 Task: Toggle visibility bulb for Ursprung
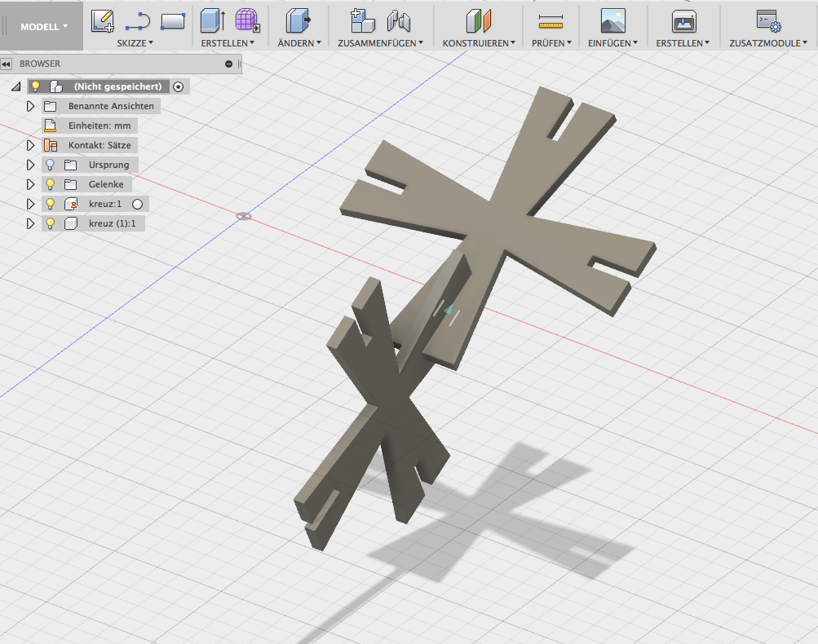tap(50, 165)
